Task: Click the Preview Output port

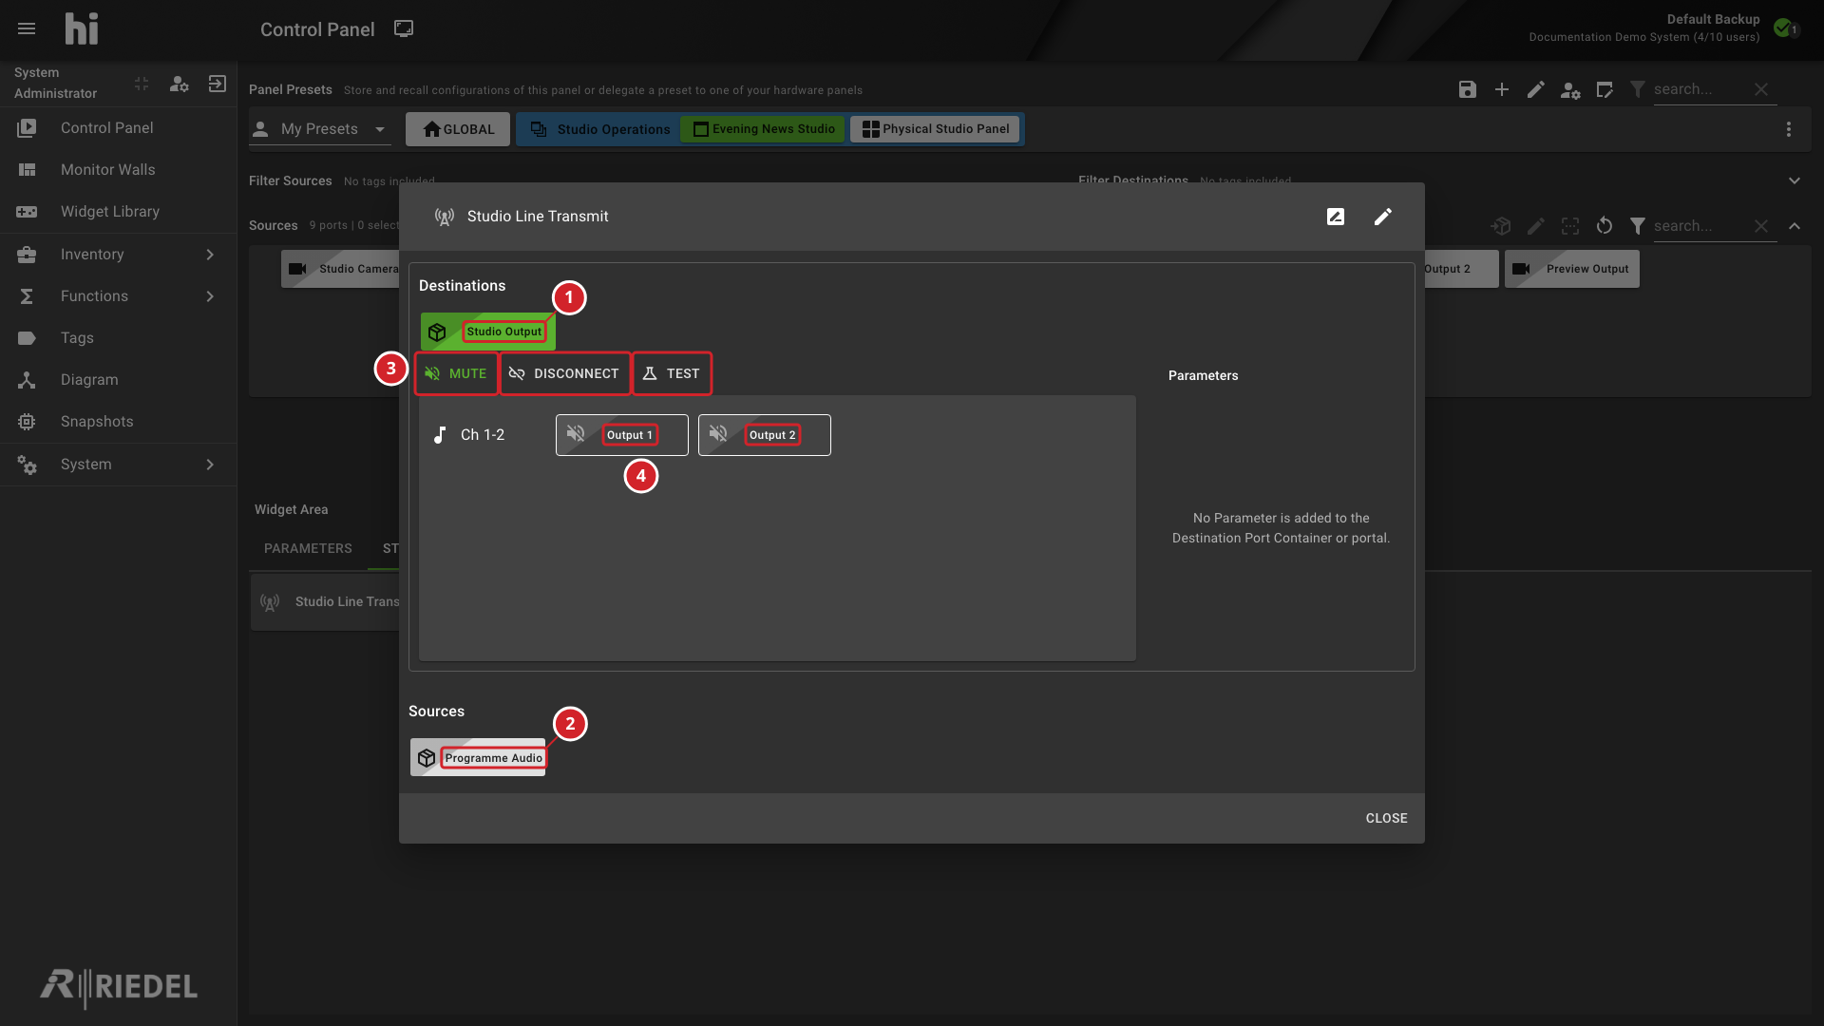Action: pyautogui.click(x=1572, y=269)
